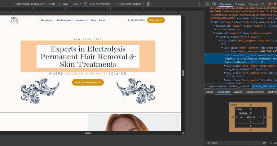Expand the header id="header" node
The height and width of the screenshot is (146, 277).
214,26
